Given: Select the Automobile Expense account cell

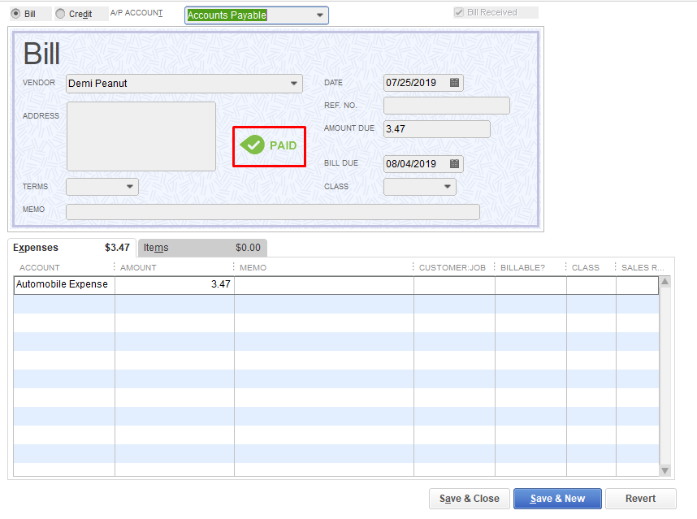Looking at the screenshot, I should click(64, 284).
